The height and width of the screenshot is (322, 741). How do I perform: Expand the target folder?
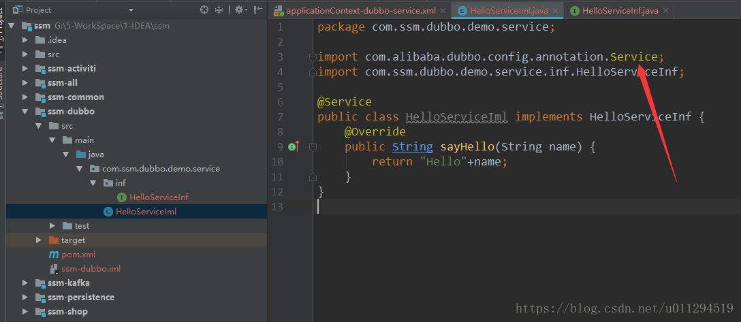(38, 240)
